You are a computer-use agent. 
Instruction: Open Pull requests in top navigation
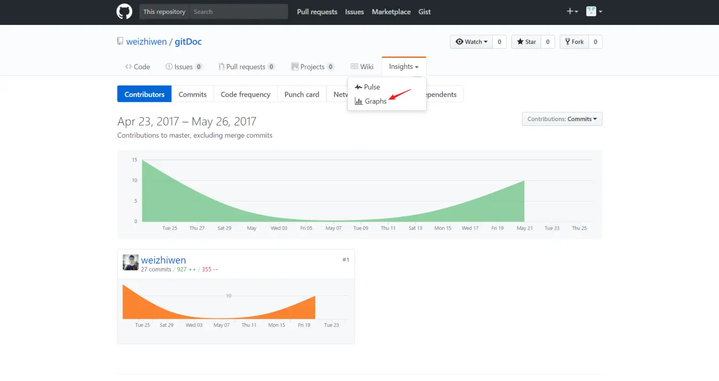pos(317,12)
